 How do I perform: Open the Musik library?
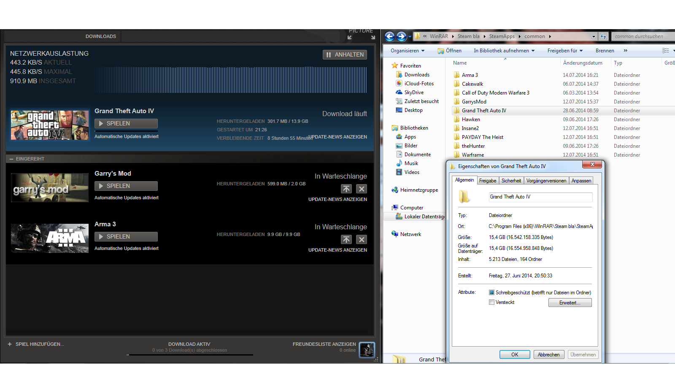[x=411, y=163]
